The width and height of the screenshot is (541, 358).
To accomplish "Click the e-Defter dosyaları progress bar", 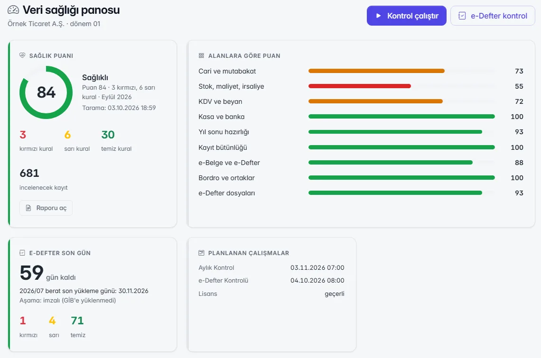I will [x=401, y=193].
